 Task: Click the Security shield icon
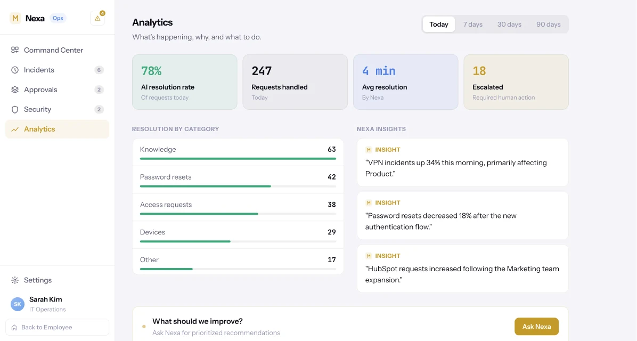coord(15,109)
